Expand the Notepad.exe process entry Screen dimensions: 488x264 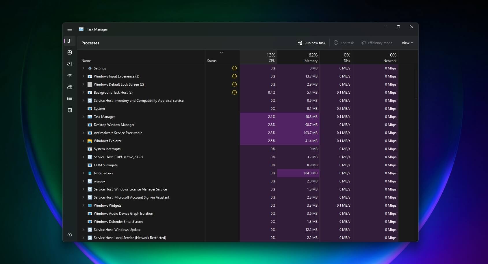[83, 173]
